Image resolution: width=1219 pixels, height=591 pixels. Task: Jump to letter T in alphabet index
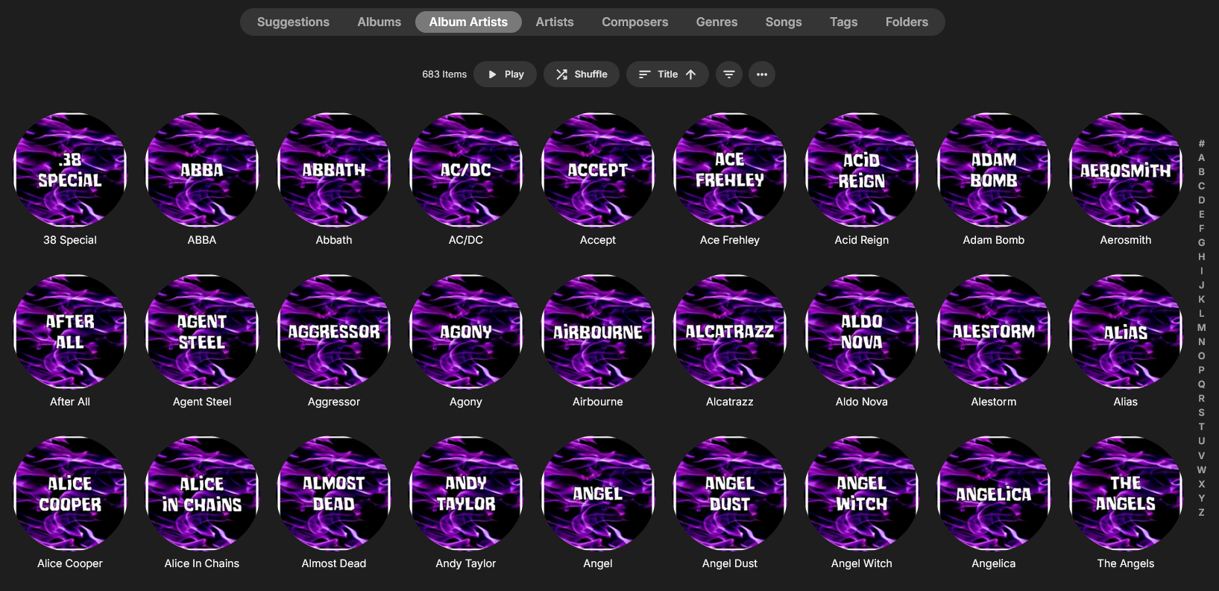[x=1201, y=427]
